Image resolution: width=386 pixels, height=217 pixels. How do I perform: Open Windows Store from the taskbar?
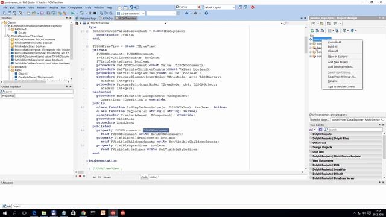pos(74,213)
